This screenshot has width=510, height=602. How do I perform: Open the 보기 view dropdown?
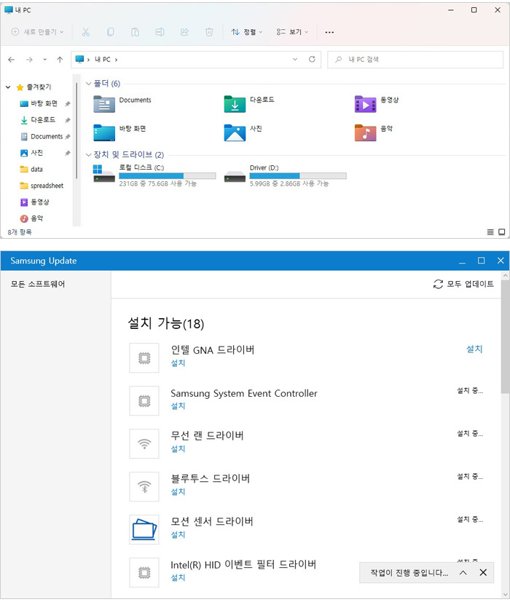[292, 32]
